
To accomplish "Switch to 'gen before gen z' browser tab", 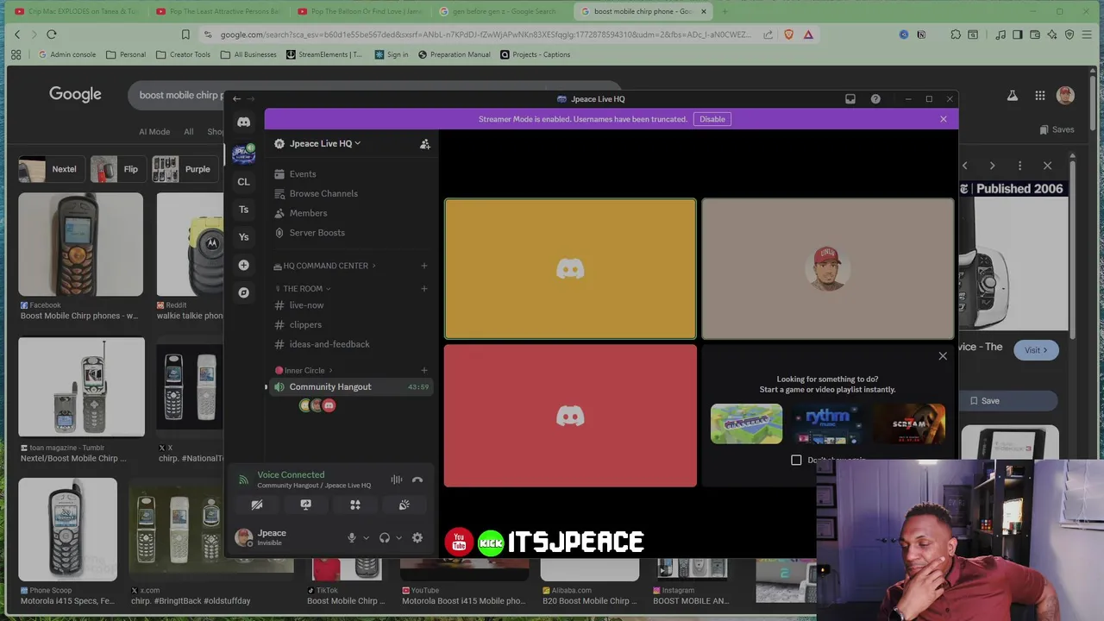I will 499,11.
